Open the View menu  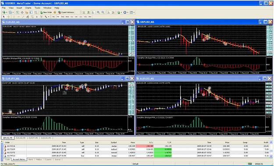(x=11, y=8)
